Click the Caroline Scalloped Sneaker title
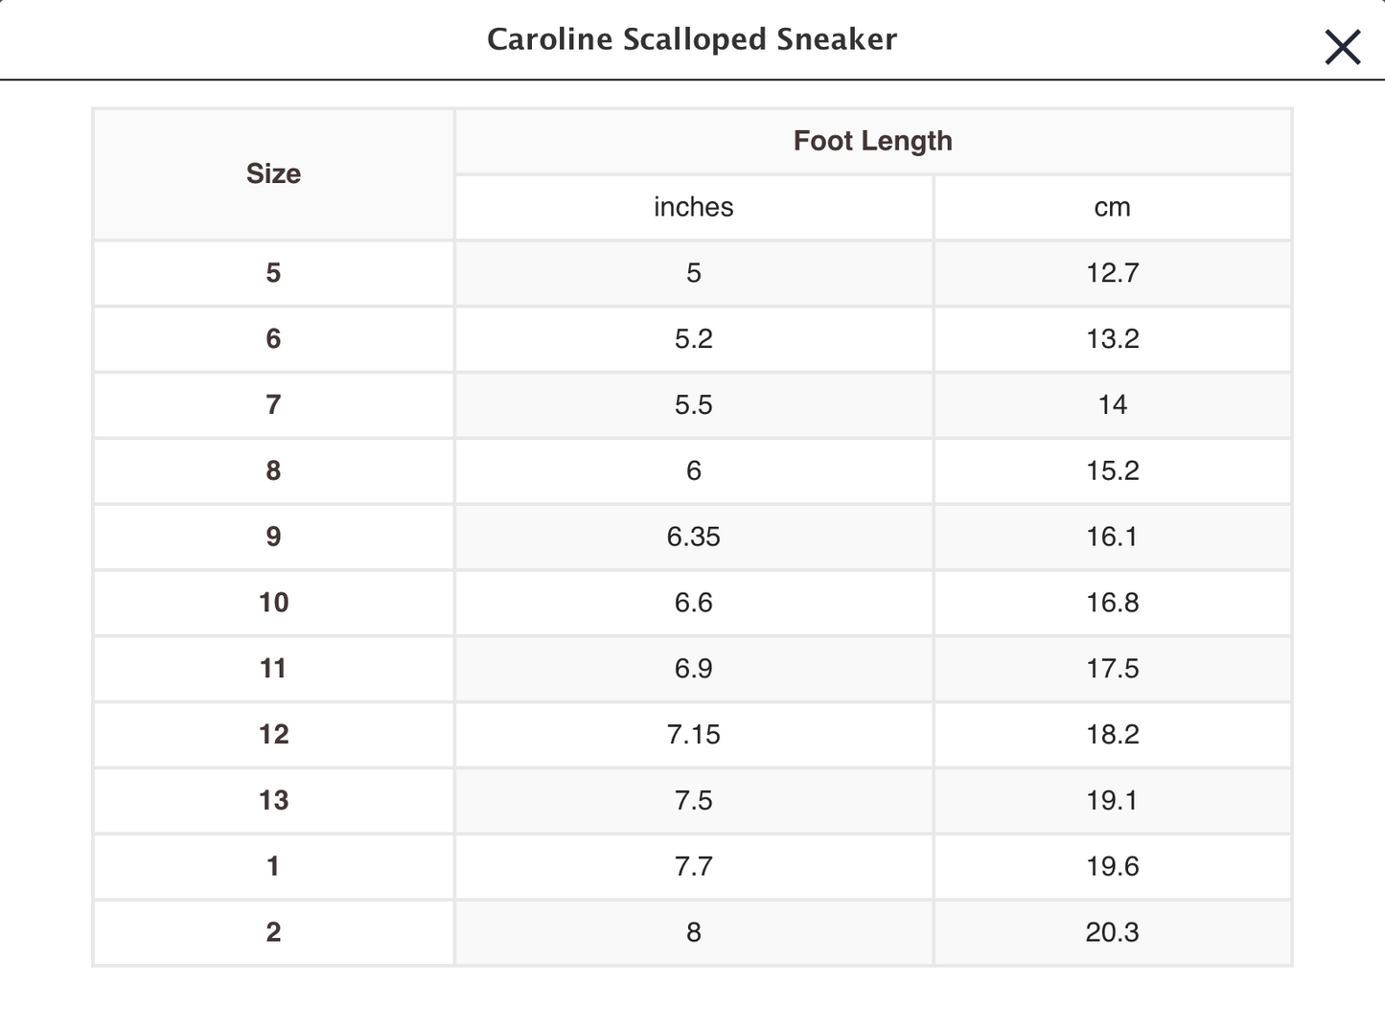 [x=691, y=39]
